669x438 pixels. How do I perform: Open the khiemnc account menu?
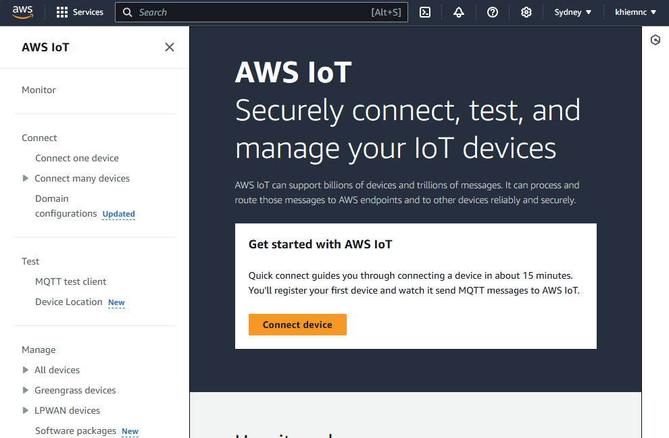635,12
